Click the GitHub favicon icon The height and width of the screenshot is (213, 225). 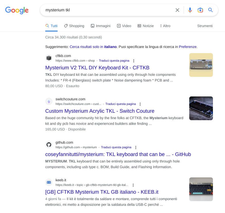tap(49, 145)
